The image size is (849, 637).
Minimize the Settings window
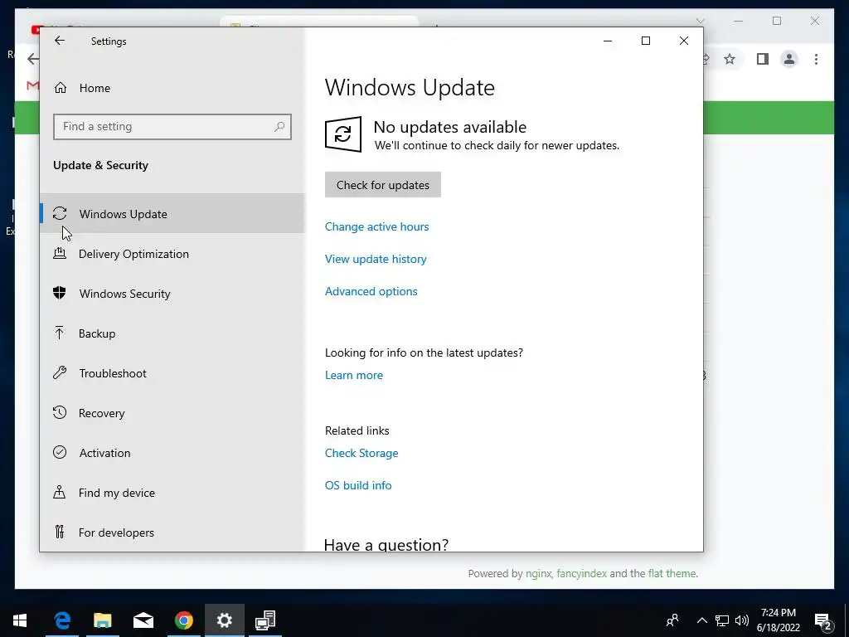tap(608, 41)
